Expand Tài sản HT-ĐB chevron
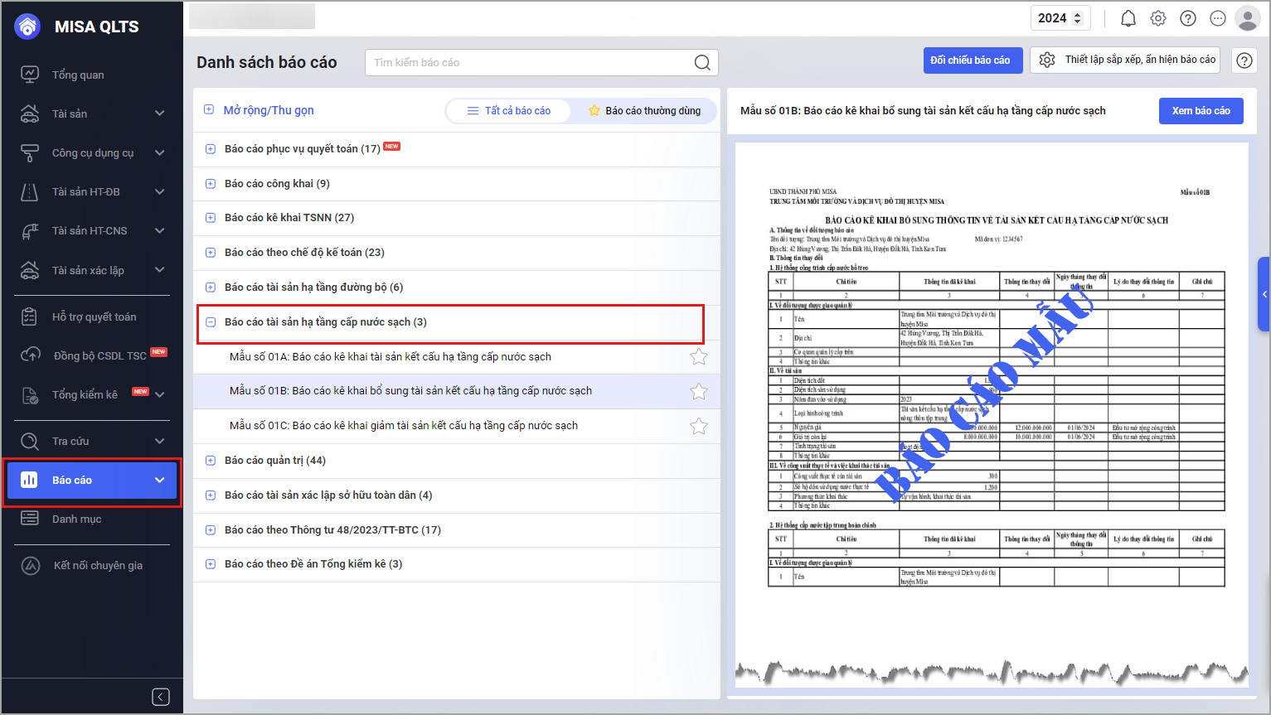The image size is (1271, 715). coord(160,191)
